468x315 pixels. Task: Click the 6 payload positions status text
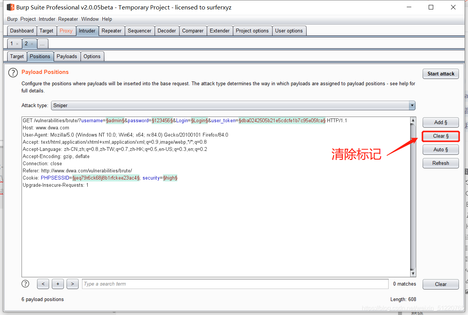(43, 300)
